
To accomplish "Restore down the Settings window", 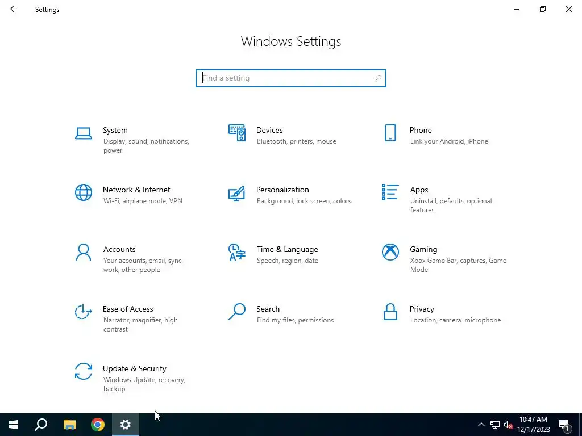I will click(543, 9).
